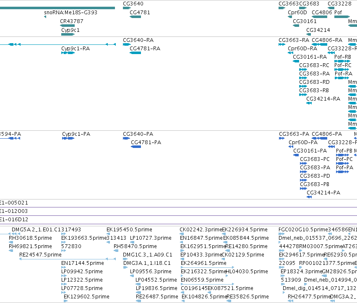Select the CG3640 gene feature label

pyautogui.click(x=133, y=4)
